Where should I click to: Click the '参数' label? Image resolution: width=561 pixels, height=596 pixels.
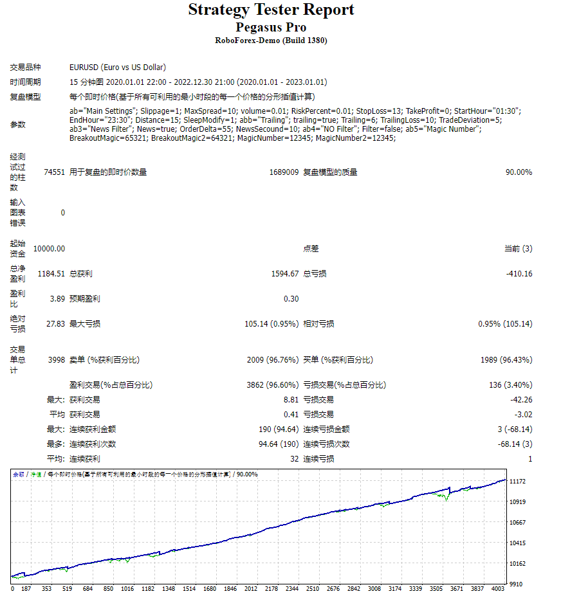[17, 125]
